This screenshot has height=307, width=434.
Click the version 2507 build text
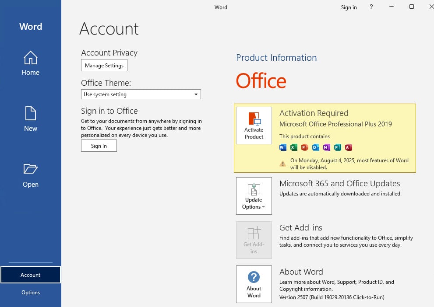click(332, 297)
